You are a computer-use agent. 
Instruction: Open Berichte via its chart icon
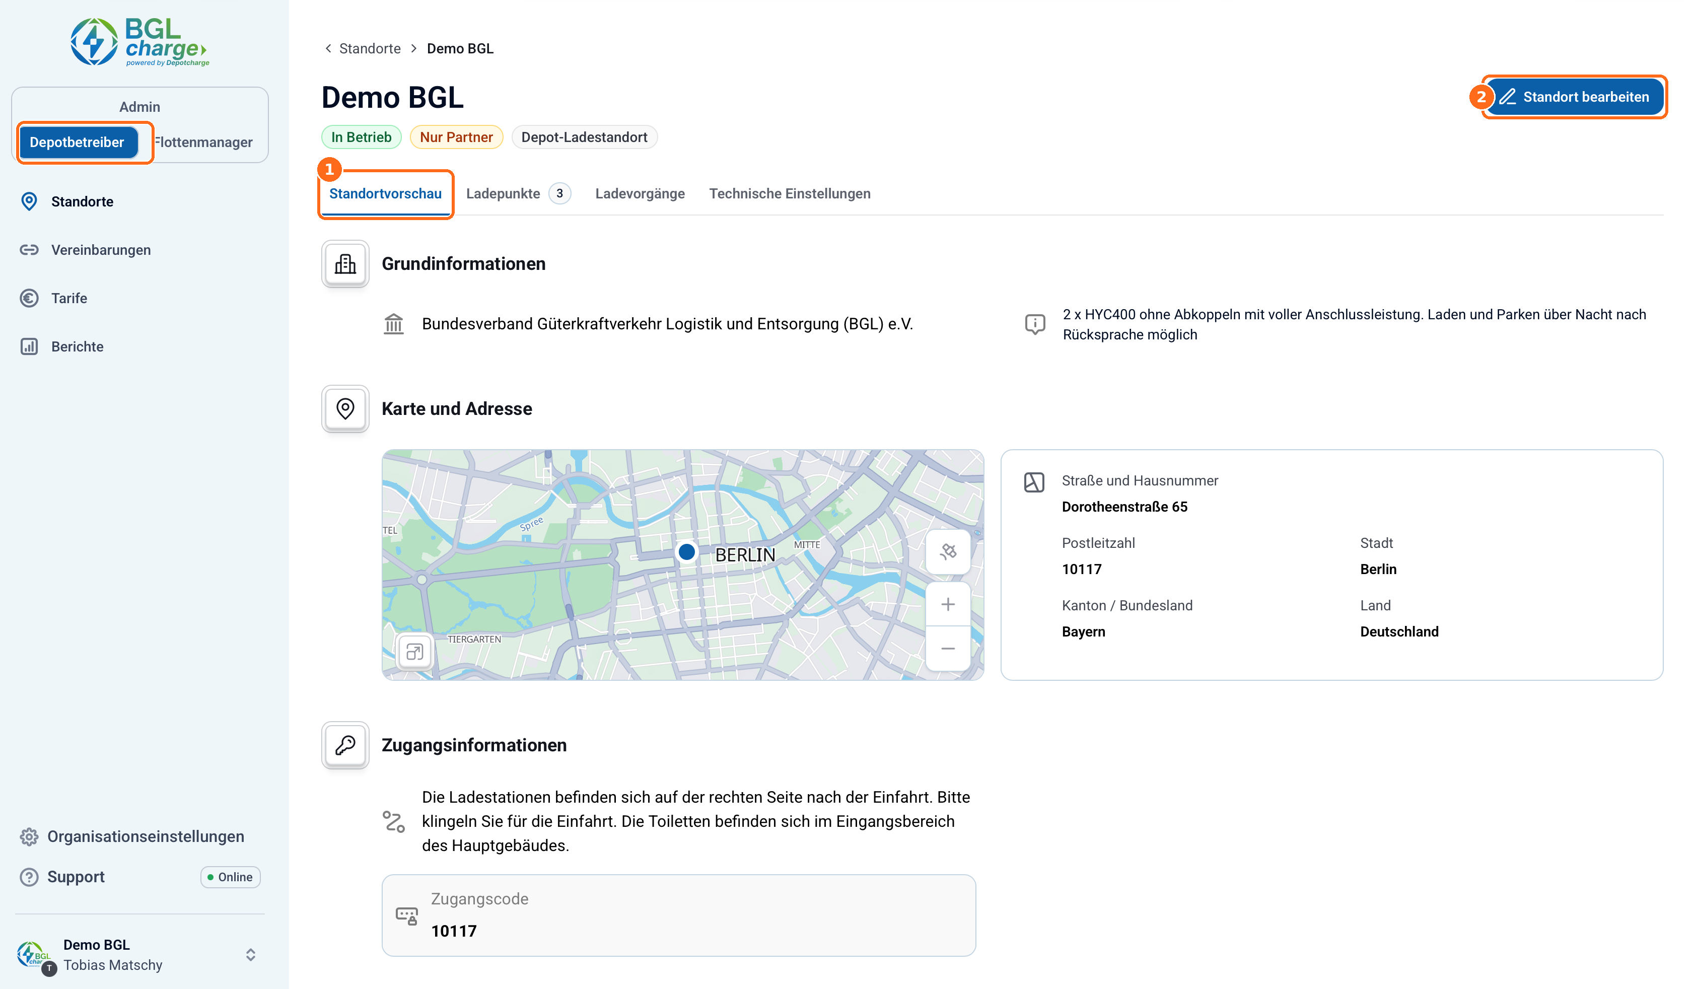[x=29, y=346]
